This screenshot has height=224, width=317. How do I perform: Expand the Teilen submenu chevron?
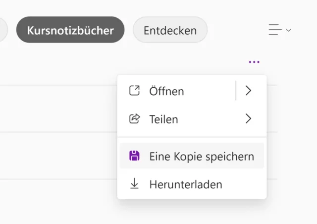pyautogui.click(x=249, y=119)
